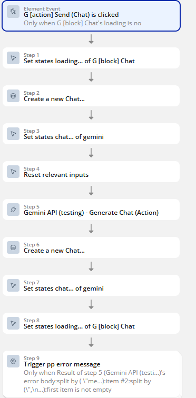Select Step 4 Reset relevant inputs

click(x=91, y=172)
